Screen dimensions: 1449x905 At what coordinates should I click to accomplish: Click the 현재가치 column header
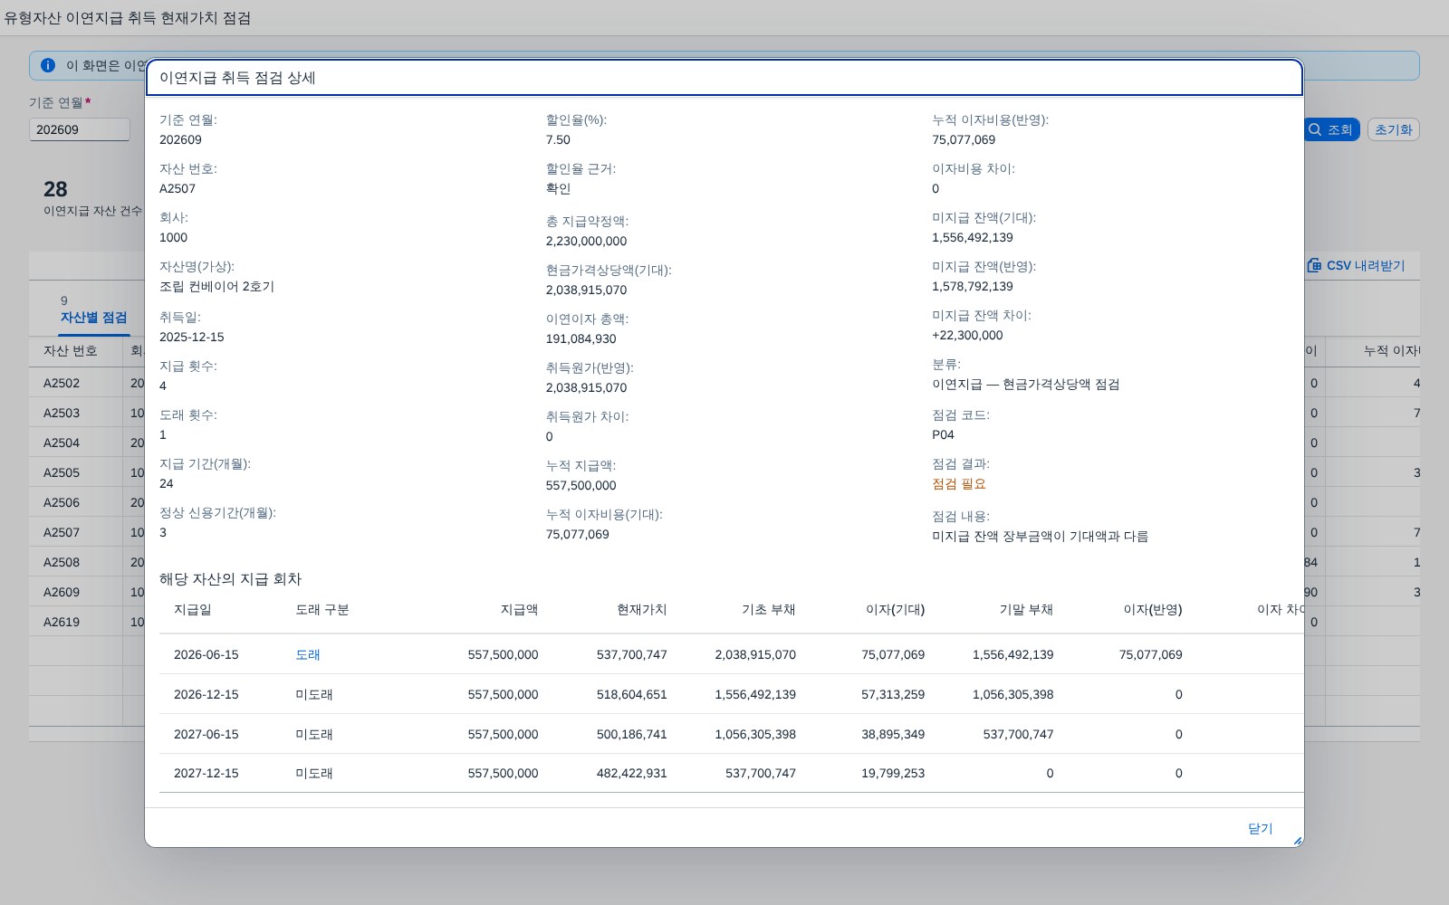[x=641, y=610]
